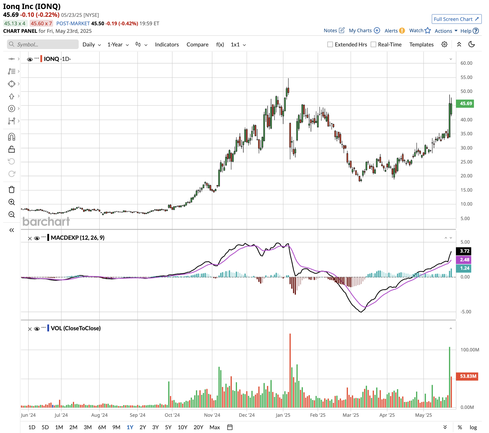This screenshot has height=433, width=489.
Task: Move MACDEXP pane down arrow
Action: (x=451, y=238)
